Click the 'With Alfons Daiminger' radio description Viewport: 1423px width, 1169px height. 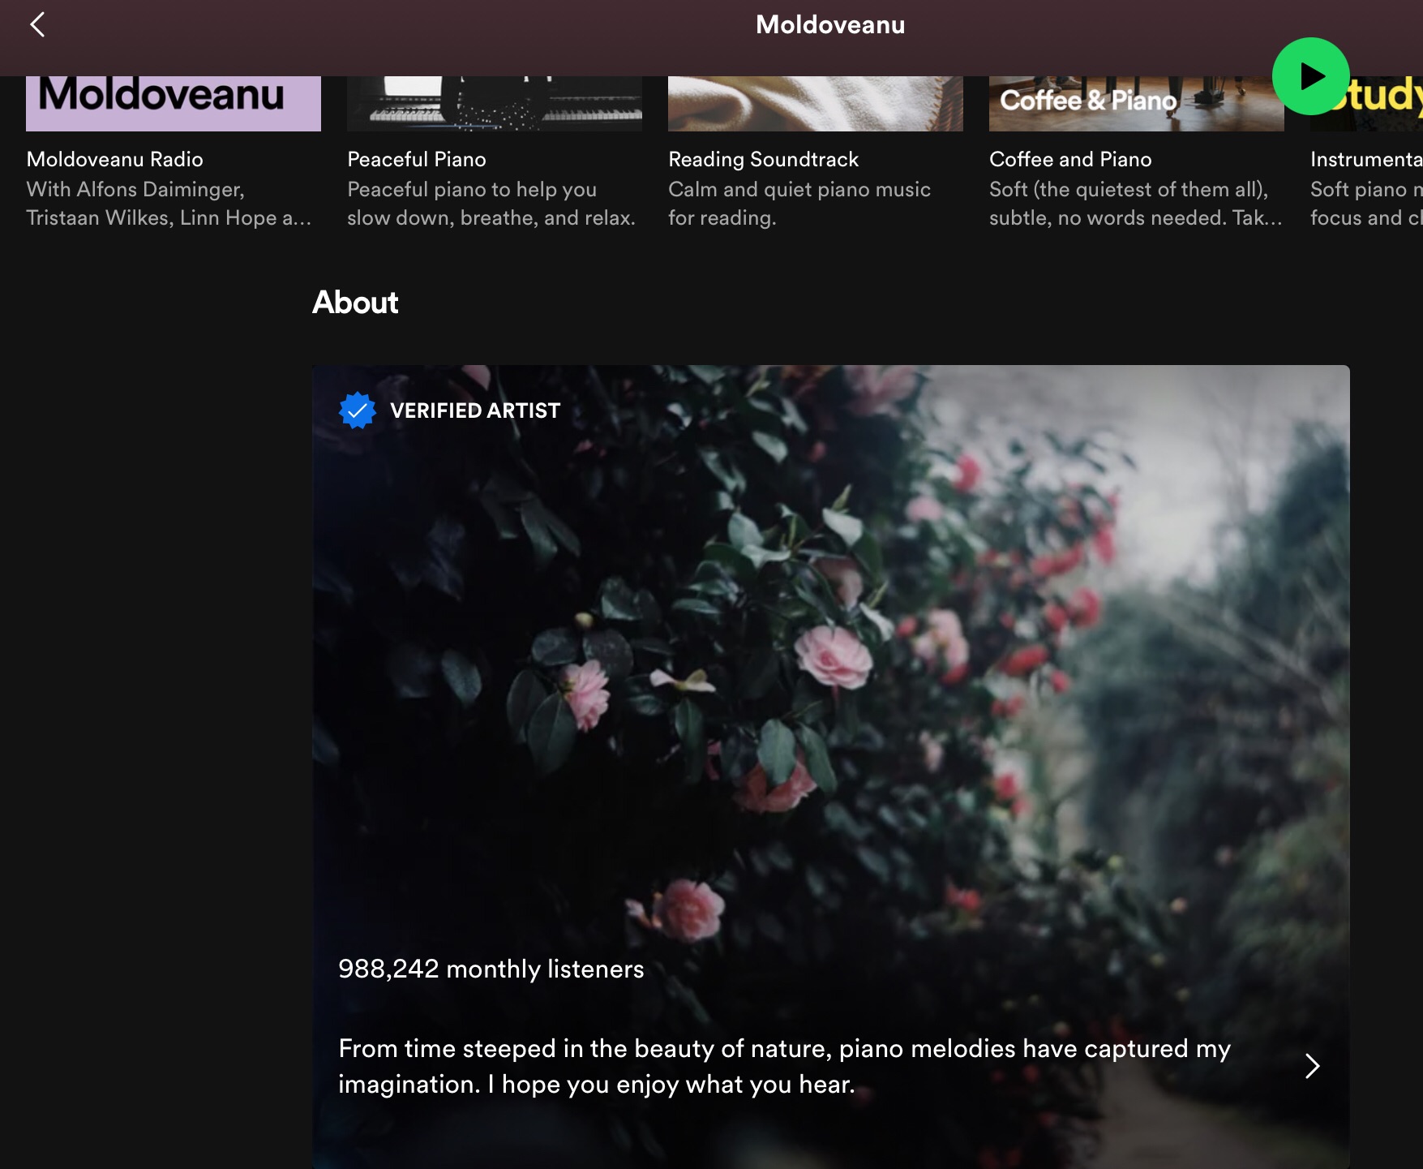[169, 204]
